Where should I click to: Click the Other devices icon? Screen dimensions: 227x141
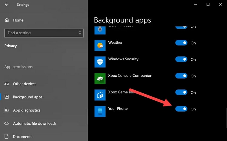click(7, 84)
